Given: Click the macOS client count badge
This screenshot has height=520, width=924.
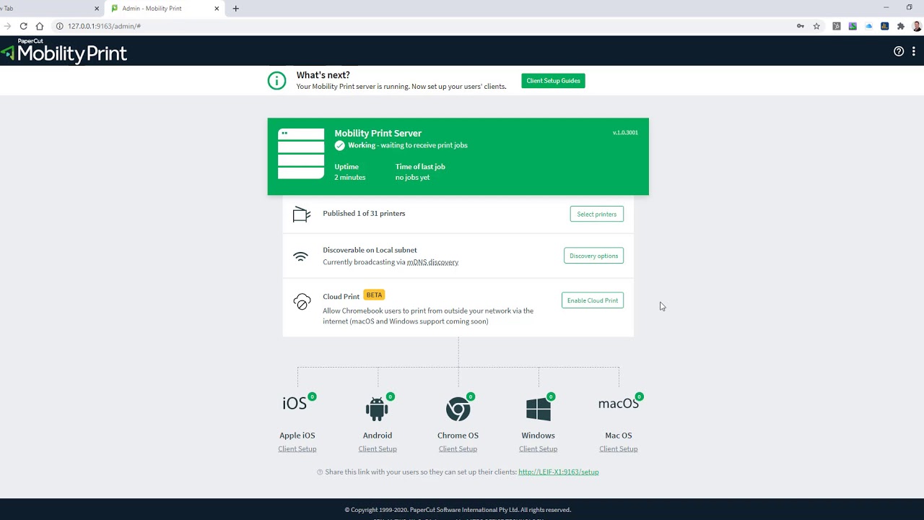Looking at the screenshot, I should tap(640, 396).
